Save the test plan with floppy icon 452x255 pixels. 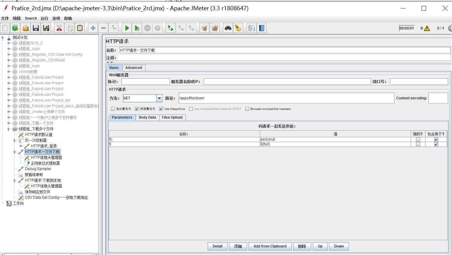pos(36,28)
